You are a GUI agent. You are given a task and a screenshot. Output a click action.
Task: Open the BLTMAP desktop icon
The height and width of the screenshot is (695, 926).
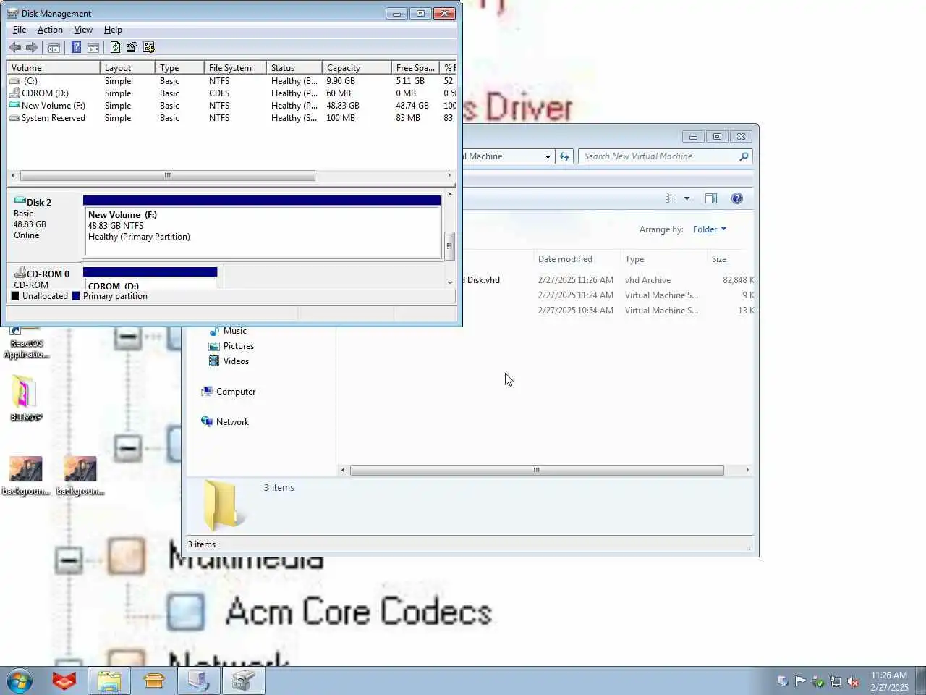[x=25, y=398]
